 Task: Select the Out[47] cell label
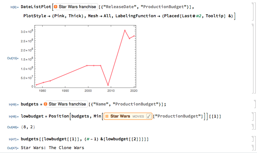coord(13,148)
